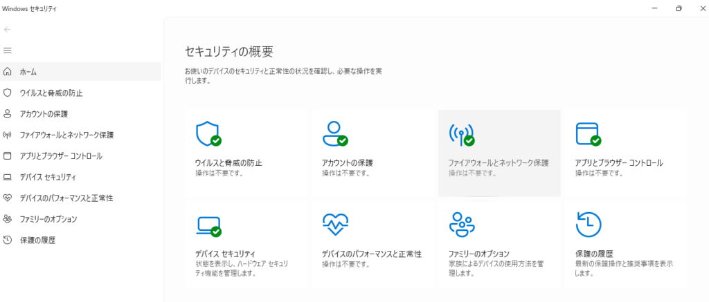709x302 pixels.
Task: Click the laptop icon in sidebar
Action: (x=7, y=177)
